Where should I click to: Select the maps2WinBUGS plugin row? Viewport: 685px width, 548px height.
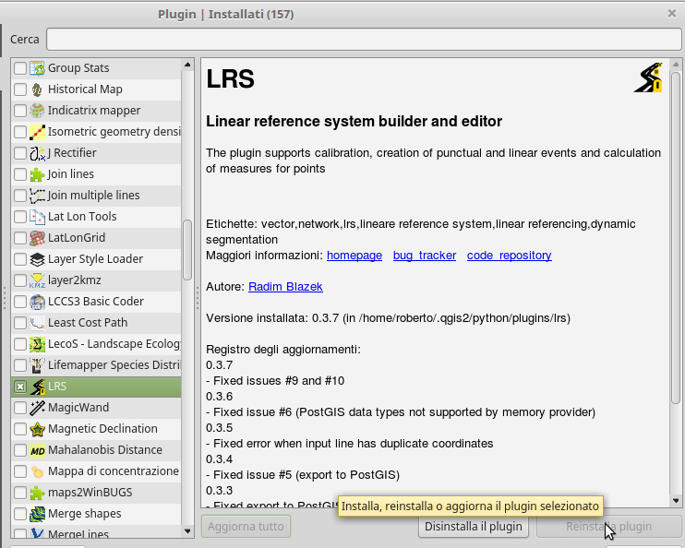tap(96, 493)
